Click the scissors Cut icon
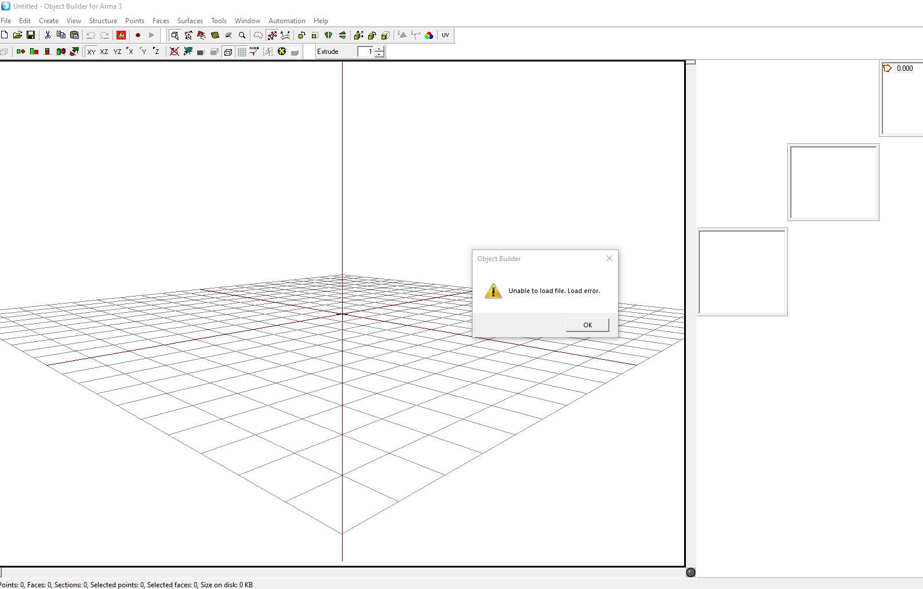Image resolution: width=923 pixels, height=589 pixels. pyautogui.click(x=48, y=35)
